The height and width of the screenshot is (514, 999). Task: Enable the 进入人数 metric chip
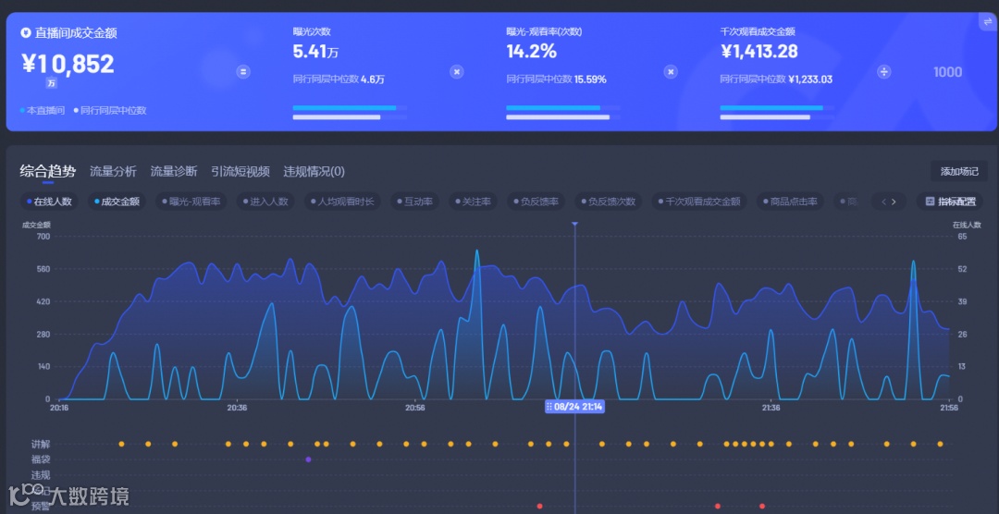tap(265, 202)
